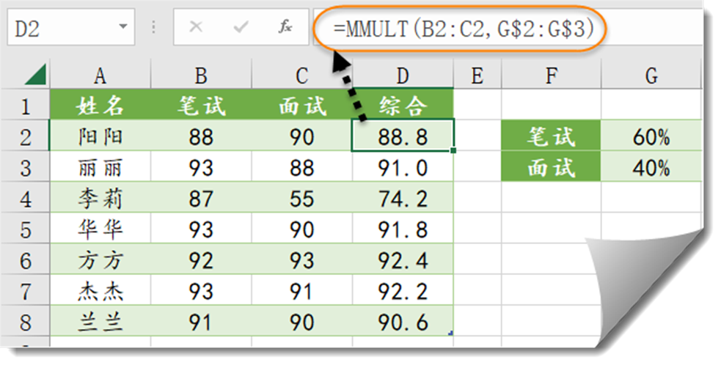Select the 40% weight cell
This screenshot has height=365, width=721.
click(651, 167)
